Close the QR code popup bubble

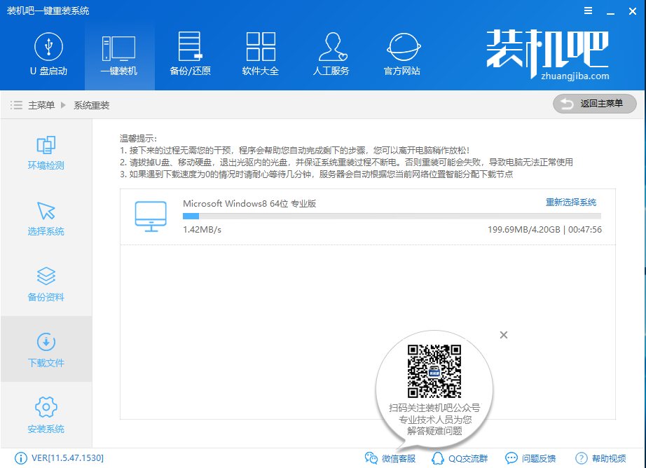click(x=503, y=335)
